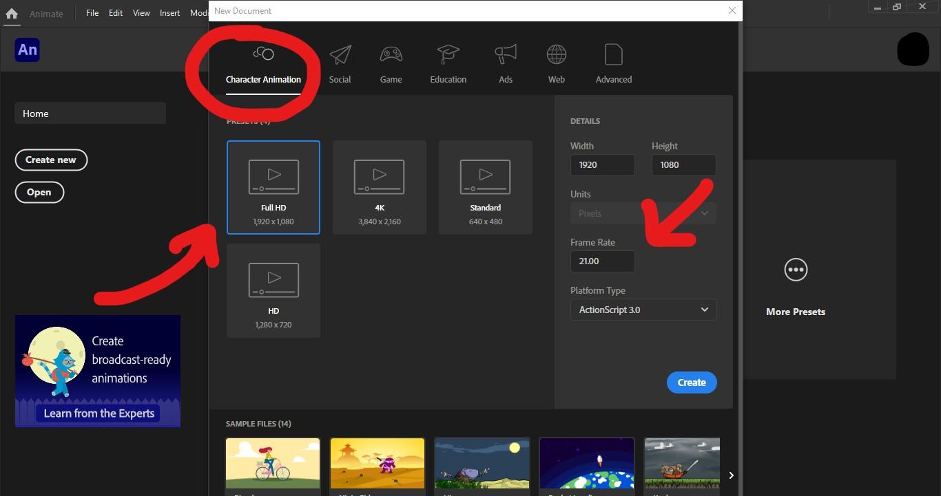The image size is (941, 496).
Task: Open the Character Animation category
Action: click(x=263, y=65)
